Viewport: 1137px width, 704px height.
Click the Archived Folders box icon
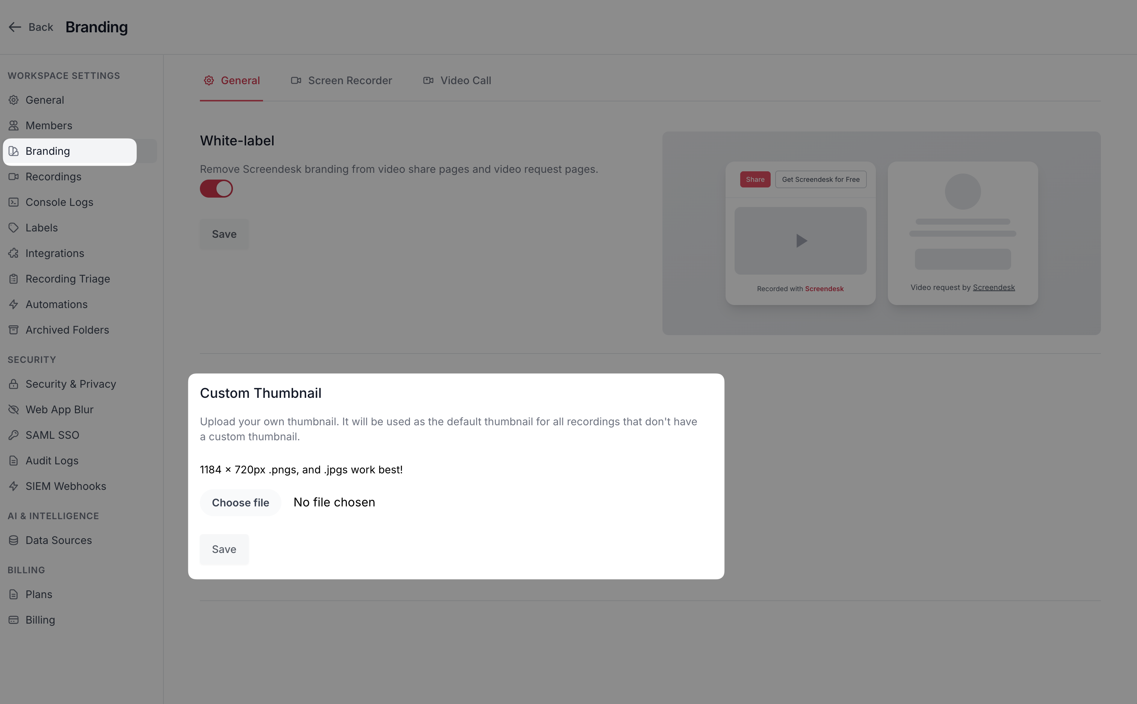pos(14,330)
